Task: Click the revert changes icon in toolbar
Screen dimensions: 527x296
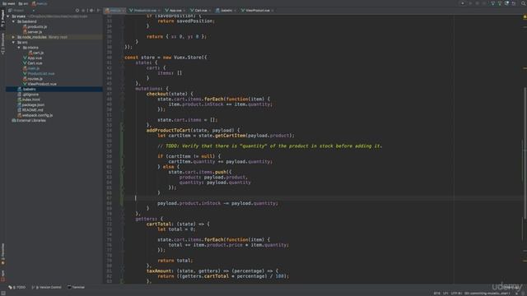Action: (514, 3)
